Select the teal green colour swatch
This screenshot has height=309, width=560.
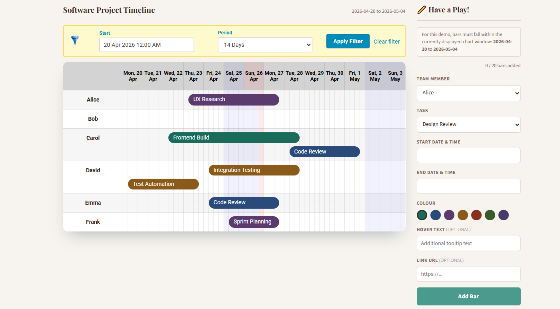click(x=422, y=215)
